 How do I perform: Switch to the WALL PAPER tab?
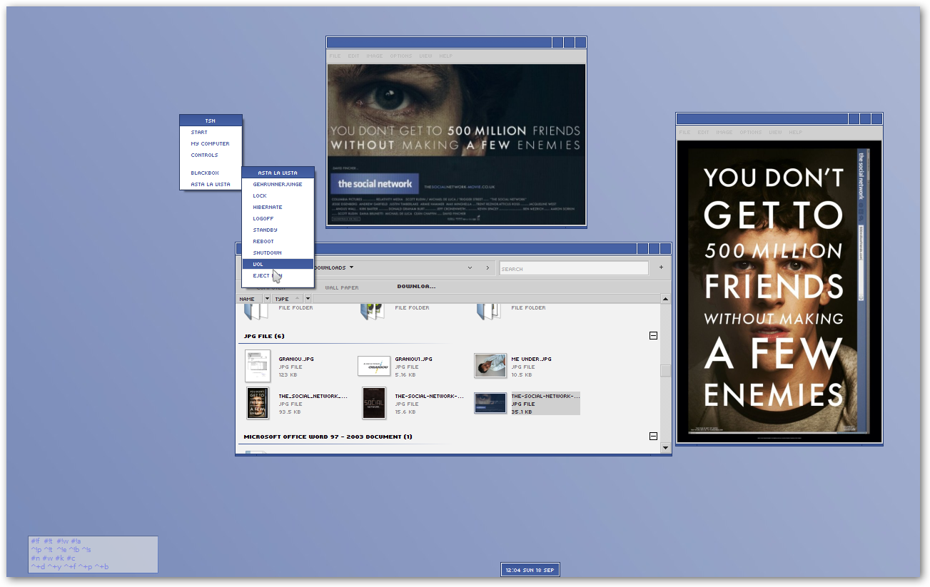click(x=342, y=287)
